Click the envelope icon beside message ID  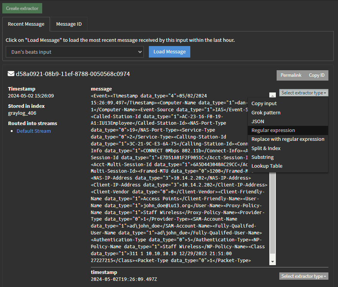11,74
